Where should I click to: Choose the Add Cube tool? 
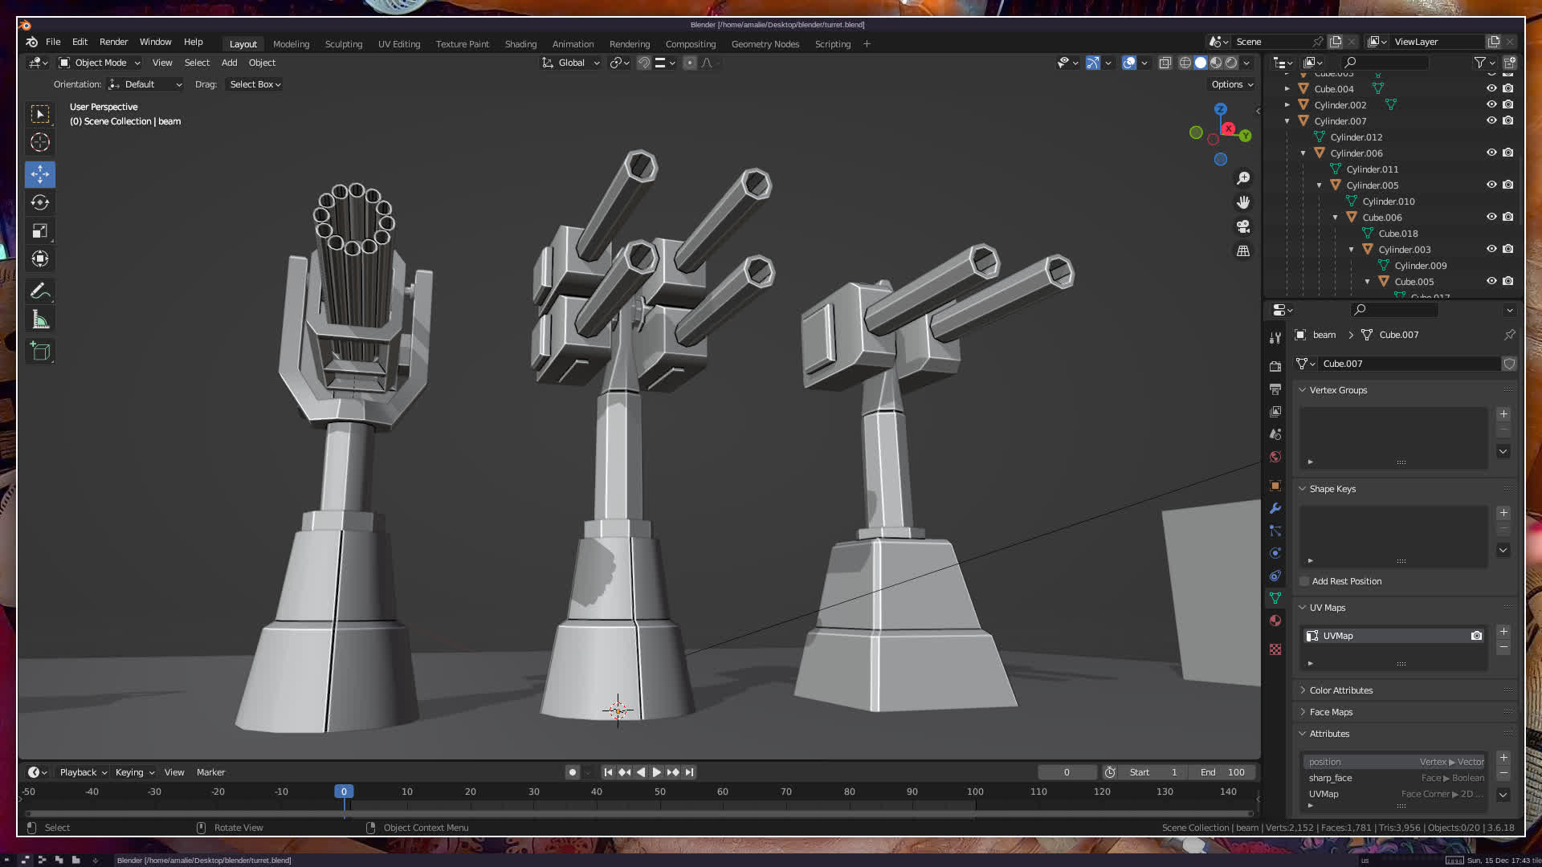click(40, 352)
